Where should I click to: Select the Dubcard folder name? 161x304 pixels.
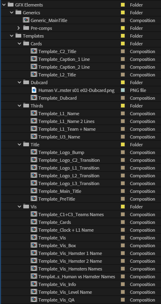pos(39,83)
